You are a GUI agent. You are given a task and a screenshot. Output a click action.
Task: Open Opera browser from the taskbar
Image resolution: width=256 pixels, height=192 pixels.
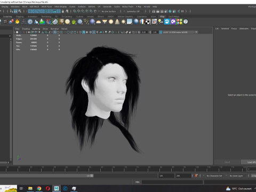click(48, 188)
